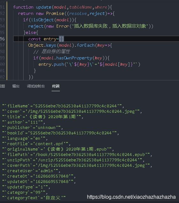The image size is (179, 203).
Task: Click line number 99 in the gutter
Action: 2,58
